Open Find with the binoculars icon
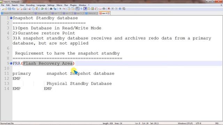Screen dimensions: 223x125 tap(51, 9)
